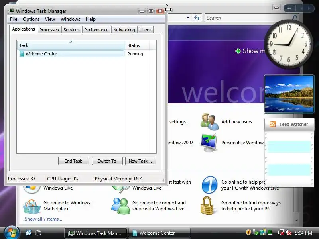Sort by the Task column header
This screenshot has width=319, height=239.
tap(71, 45)
